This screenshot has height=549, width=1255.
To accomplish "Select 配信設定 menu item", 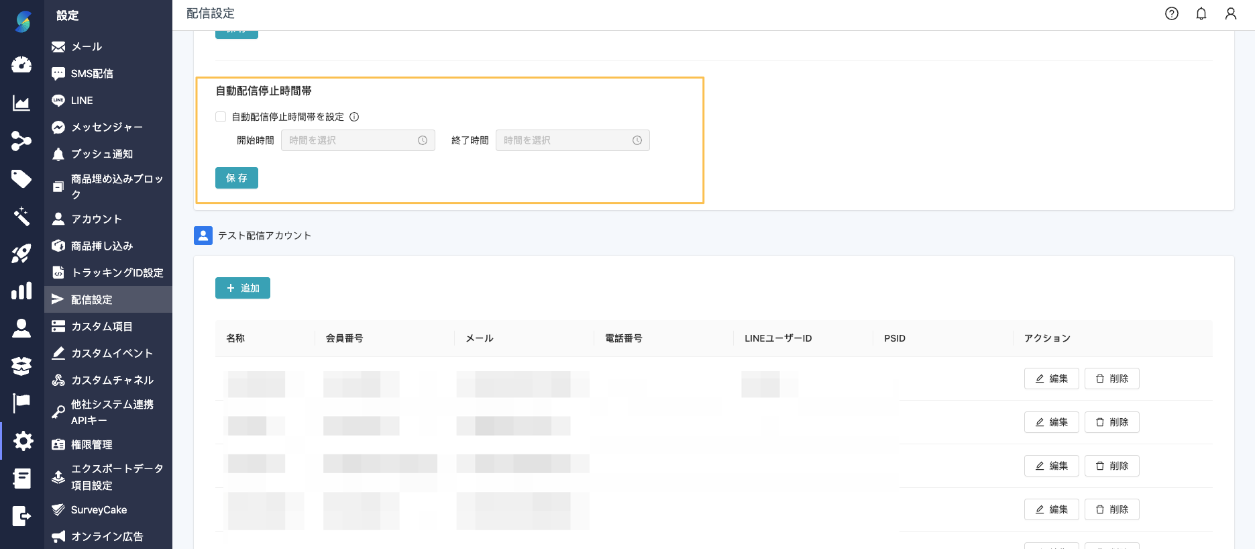I will 108,299.
